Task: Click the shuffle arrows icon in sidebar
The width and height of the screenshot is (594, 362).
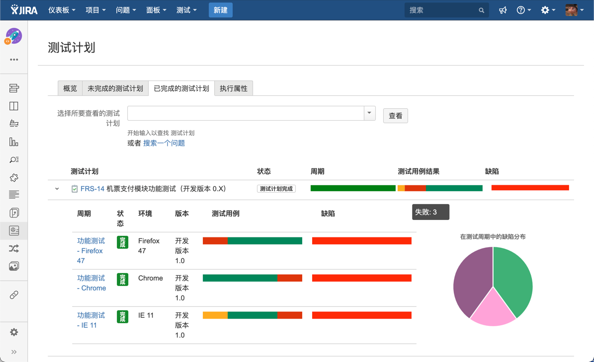Action: click(14, 248)
